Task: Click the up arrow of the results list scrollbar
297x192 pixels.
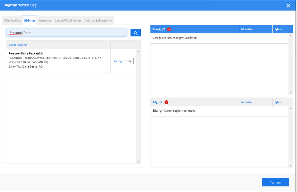Action: 138,51
